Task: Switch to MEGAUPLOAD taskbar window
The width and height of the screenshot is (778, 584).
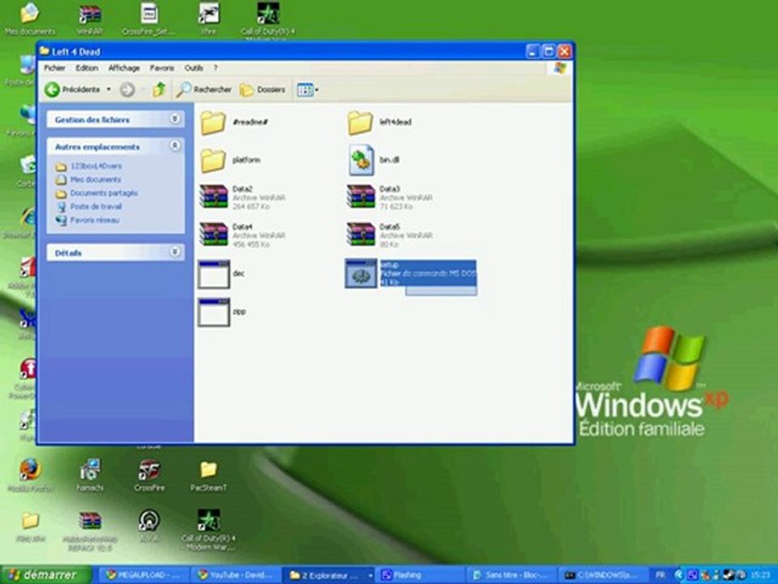Action: tap(144, 575)
